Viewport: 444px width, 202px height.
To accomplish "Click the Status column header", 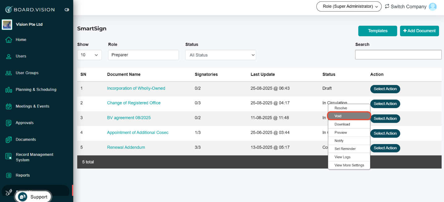I will pyautogui.click(x=329, y=74).
